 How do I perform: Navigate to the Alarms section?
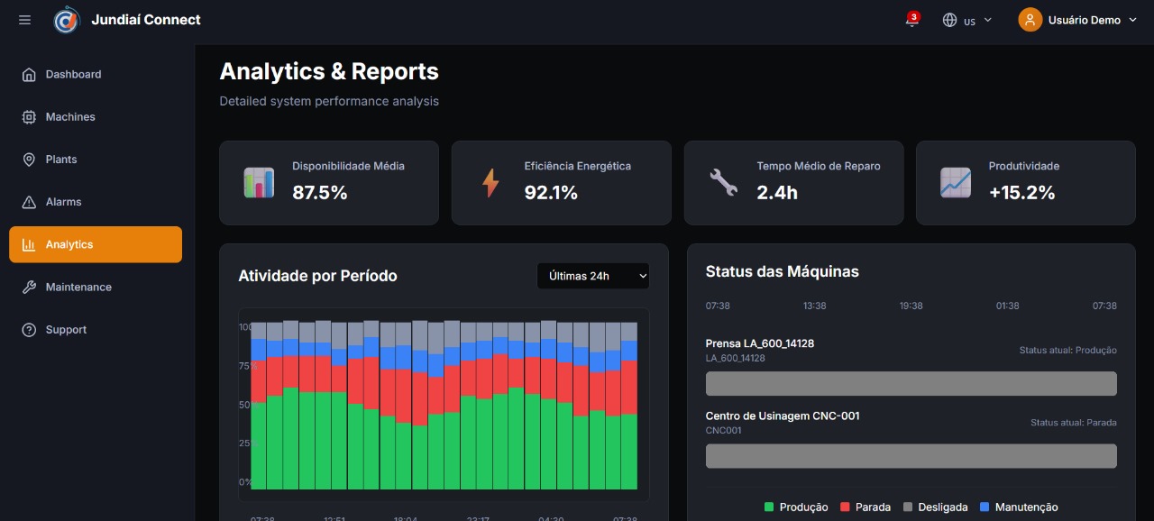63,202
